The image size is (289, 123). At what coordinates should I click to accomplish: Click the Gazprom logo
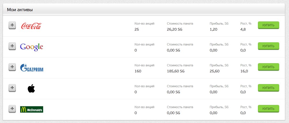pos(31,68)
